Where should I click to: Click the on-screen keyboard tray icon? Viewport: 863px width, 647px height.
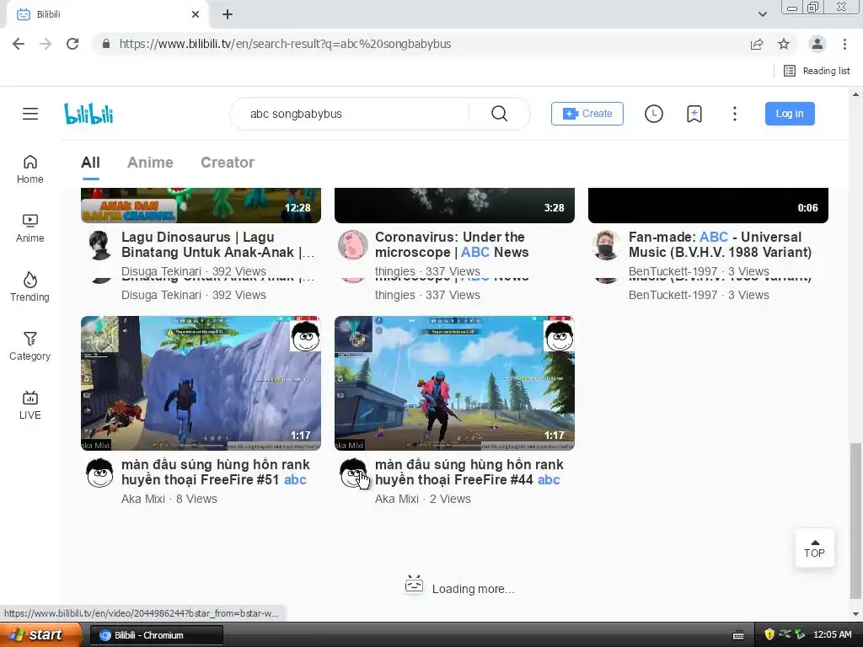(x=738, y=635)
